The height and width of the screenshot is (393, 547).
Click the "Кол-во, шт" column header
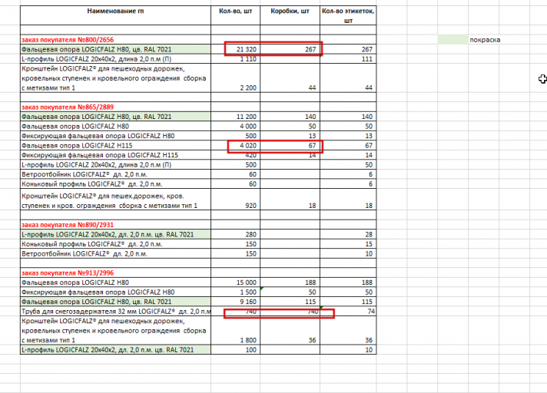point(236,15)
